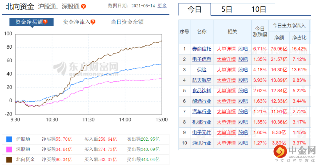Click the 中金网 logo icon
This screenshot has width=320, height=166.
point(280,152)
